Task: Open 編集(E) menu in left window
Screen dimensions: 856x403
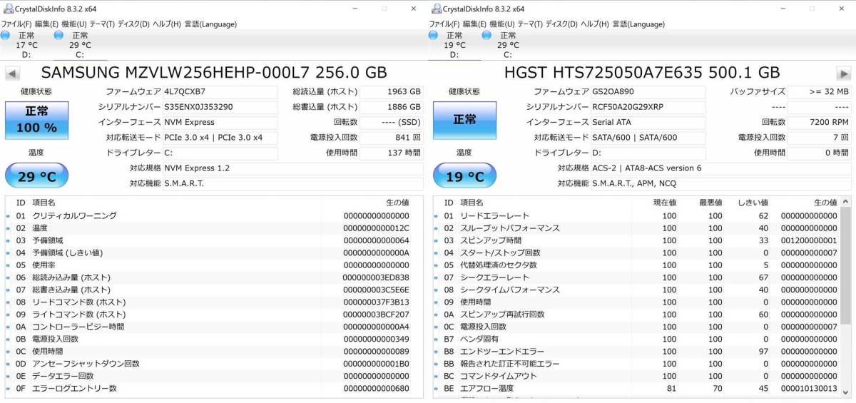Action: point(46,24)
